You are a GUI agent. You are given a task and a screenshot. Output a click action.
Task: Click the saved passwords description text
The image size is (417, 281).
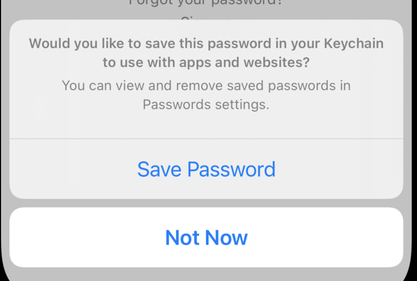point(206,95)
